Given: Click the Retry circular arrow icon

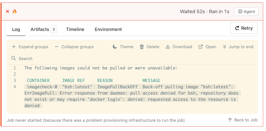Looking at the screenshot, I should pos(237,28).
